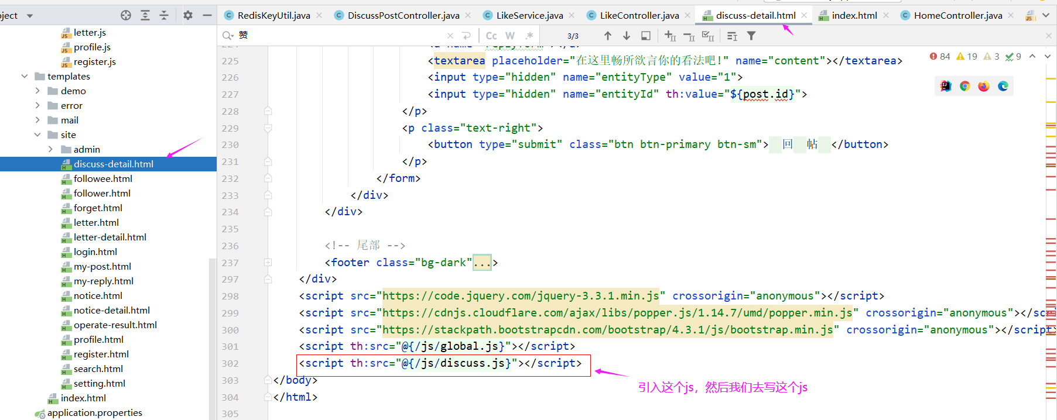The image size is (1057, 420).
Task: Click the Collapse All icon in Project panel
Action: (164, 15)
